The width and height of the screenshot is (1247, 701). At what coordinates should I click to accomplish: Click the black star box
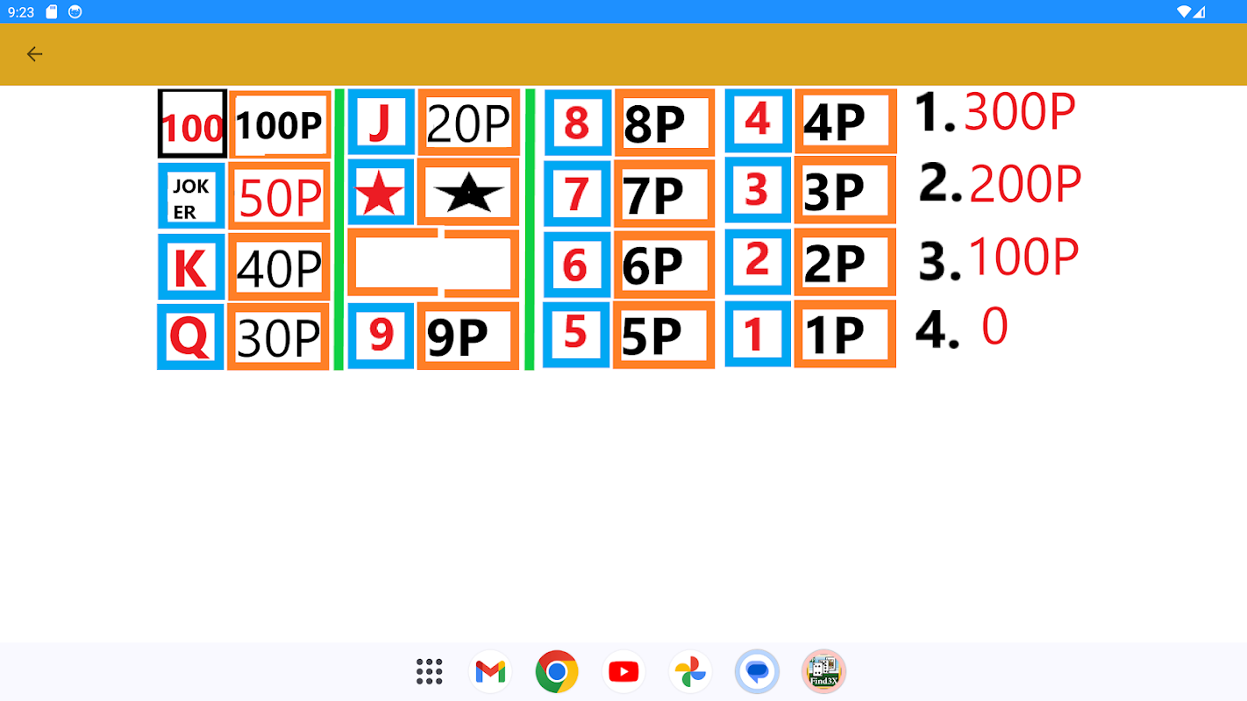[468, 193]
